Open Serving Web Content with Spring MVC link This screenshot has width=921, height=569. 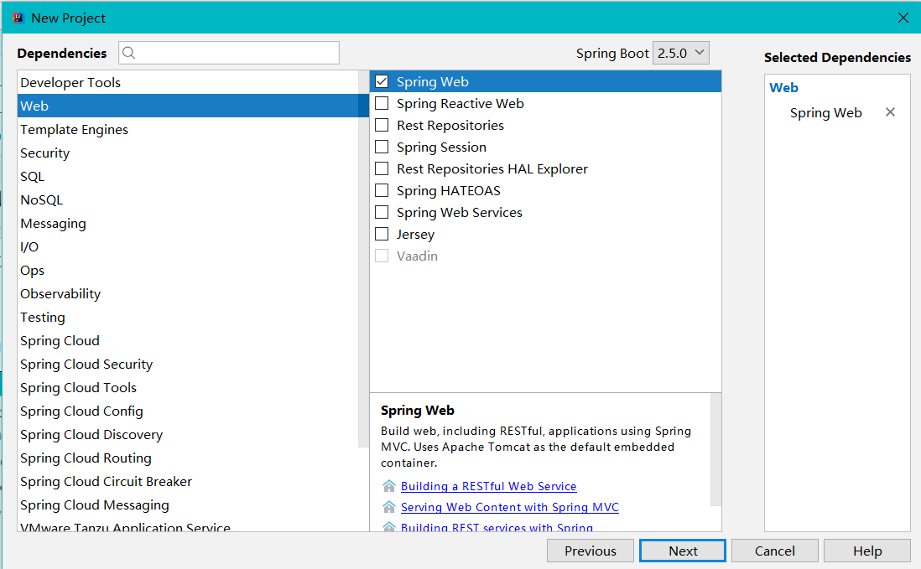click(510, 508)
